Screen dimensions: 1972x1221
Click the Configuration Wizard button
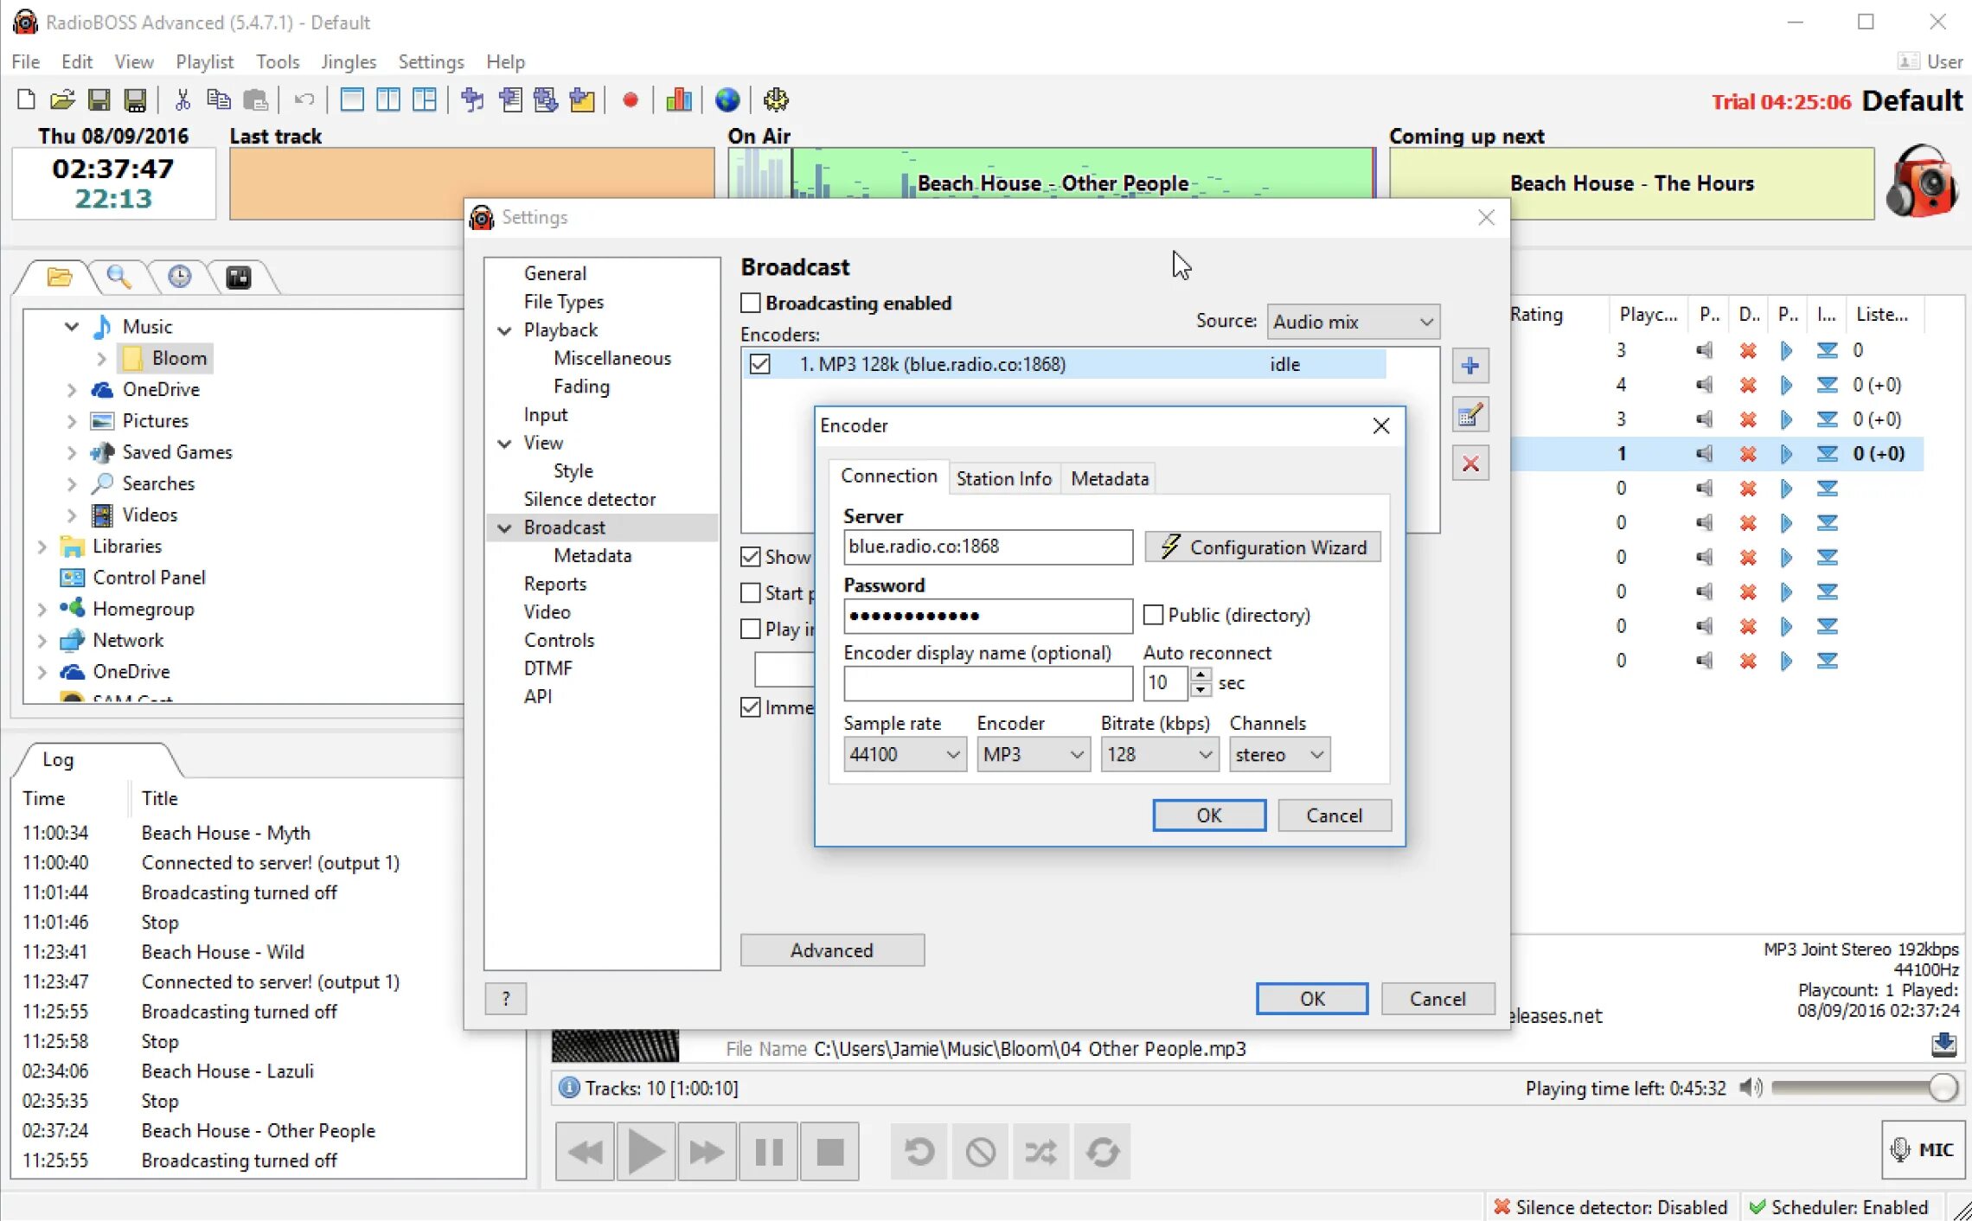point(1262,547)
